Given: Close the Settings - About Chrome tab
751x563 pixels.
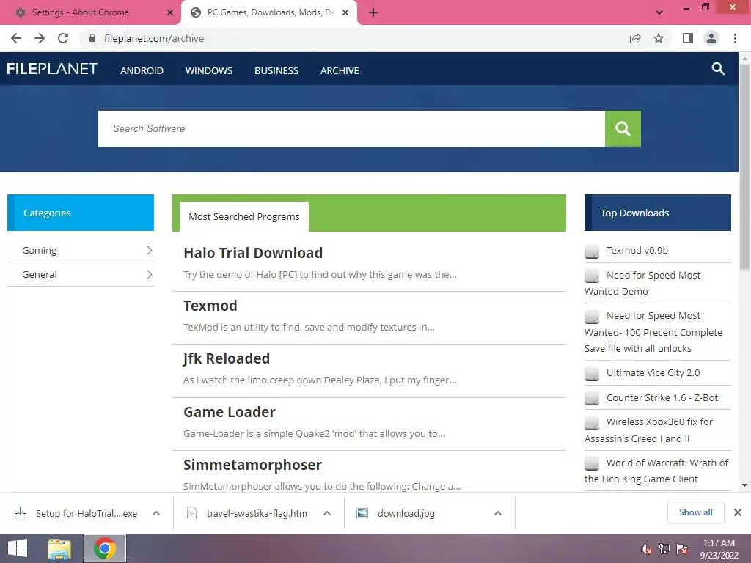Looking at the screenshot, I should [170, 12].
